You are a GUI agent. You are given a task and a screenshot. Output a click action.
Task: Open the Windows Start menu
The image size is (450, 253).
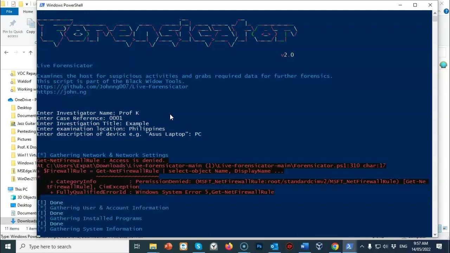click(8, 246)
